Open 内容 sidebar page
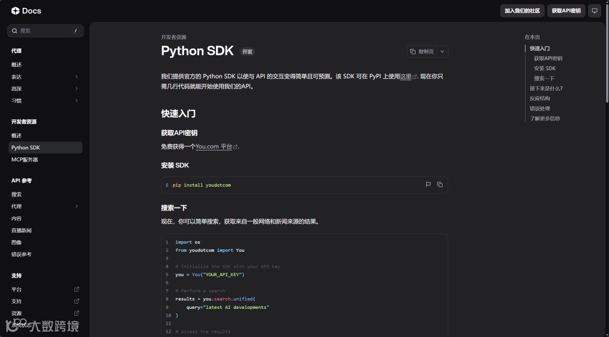The image size is (609, 337). (x=16, y=219)
